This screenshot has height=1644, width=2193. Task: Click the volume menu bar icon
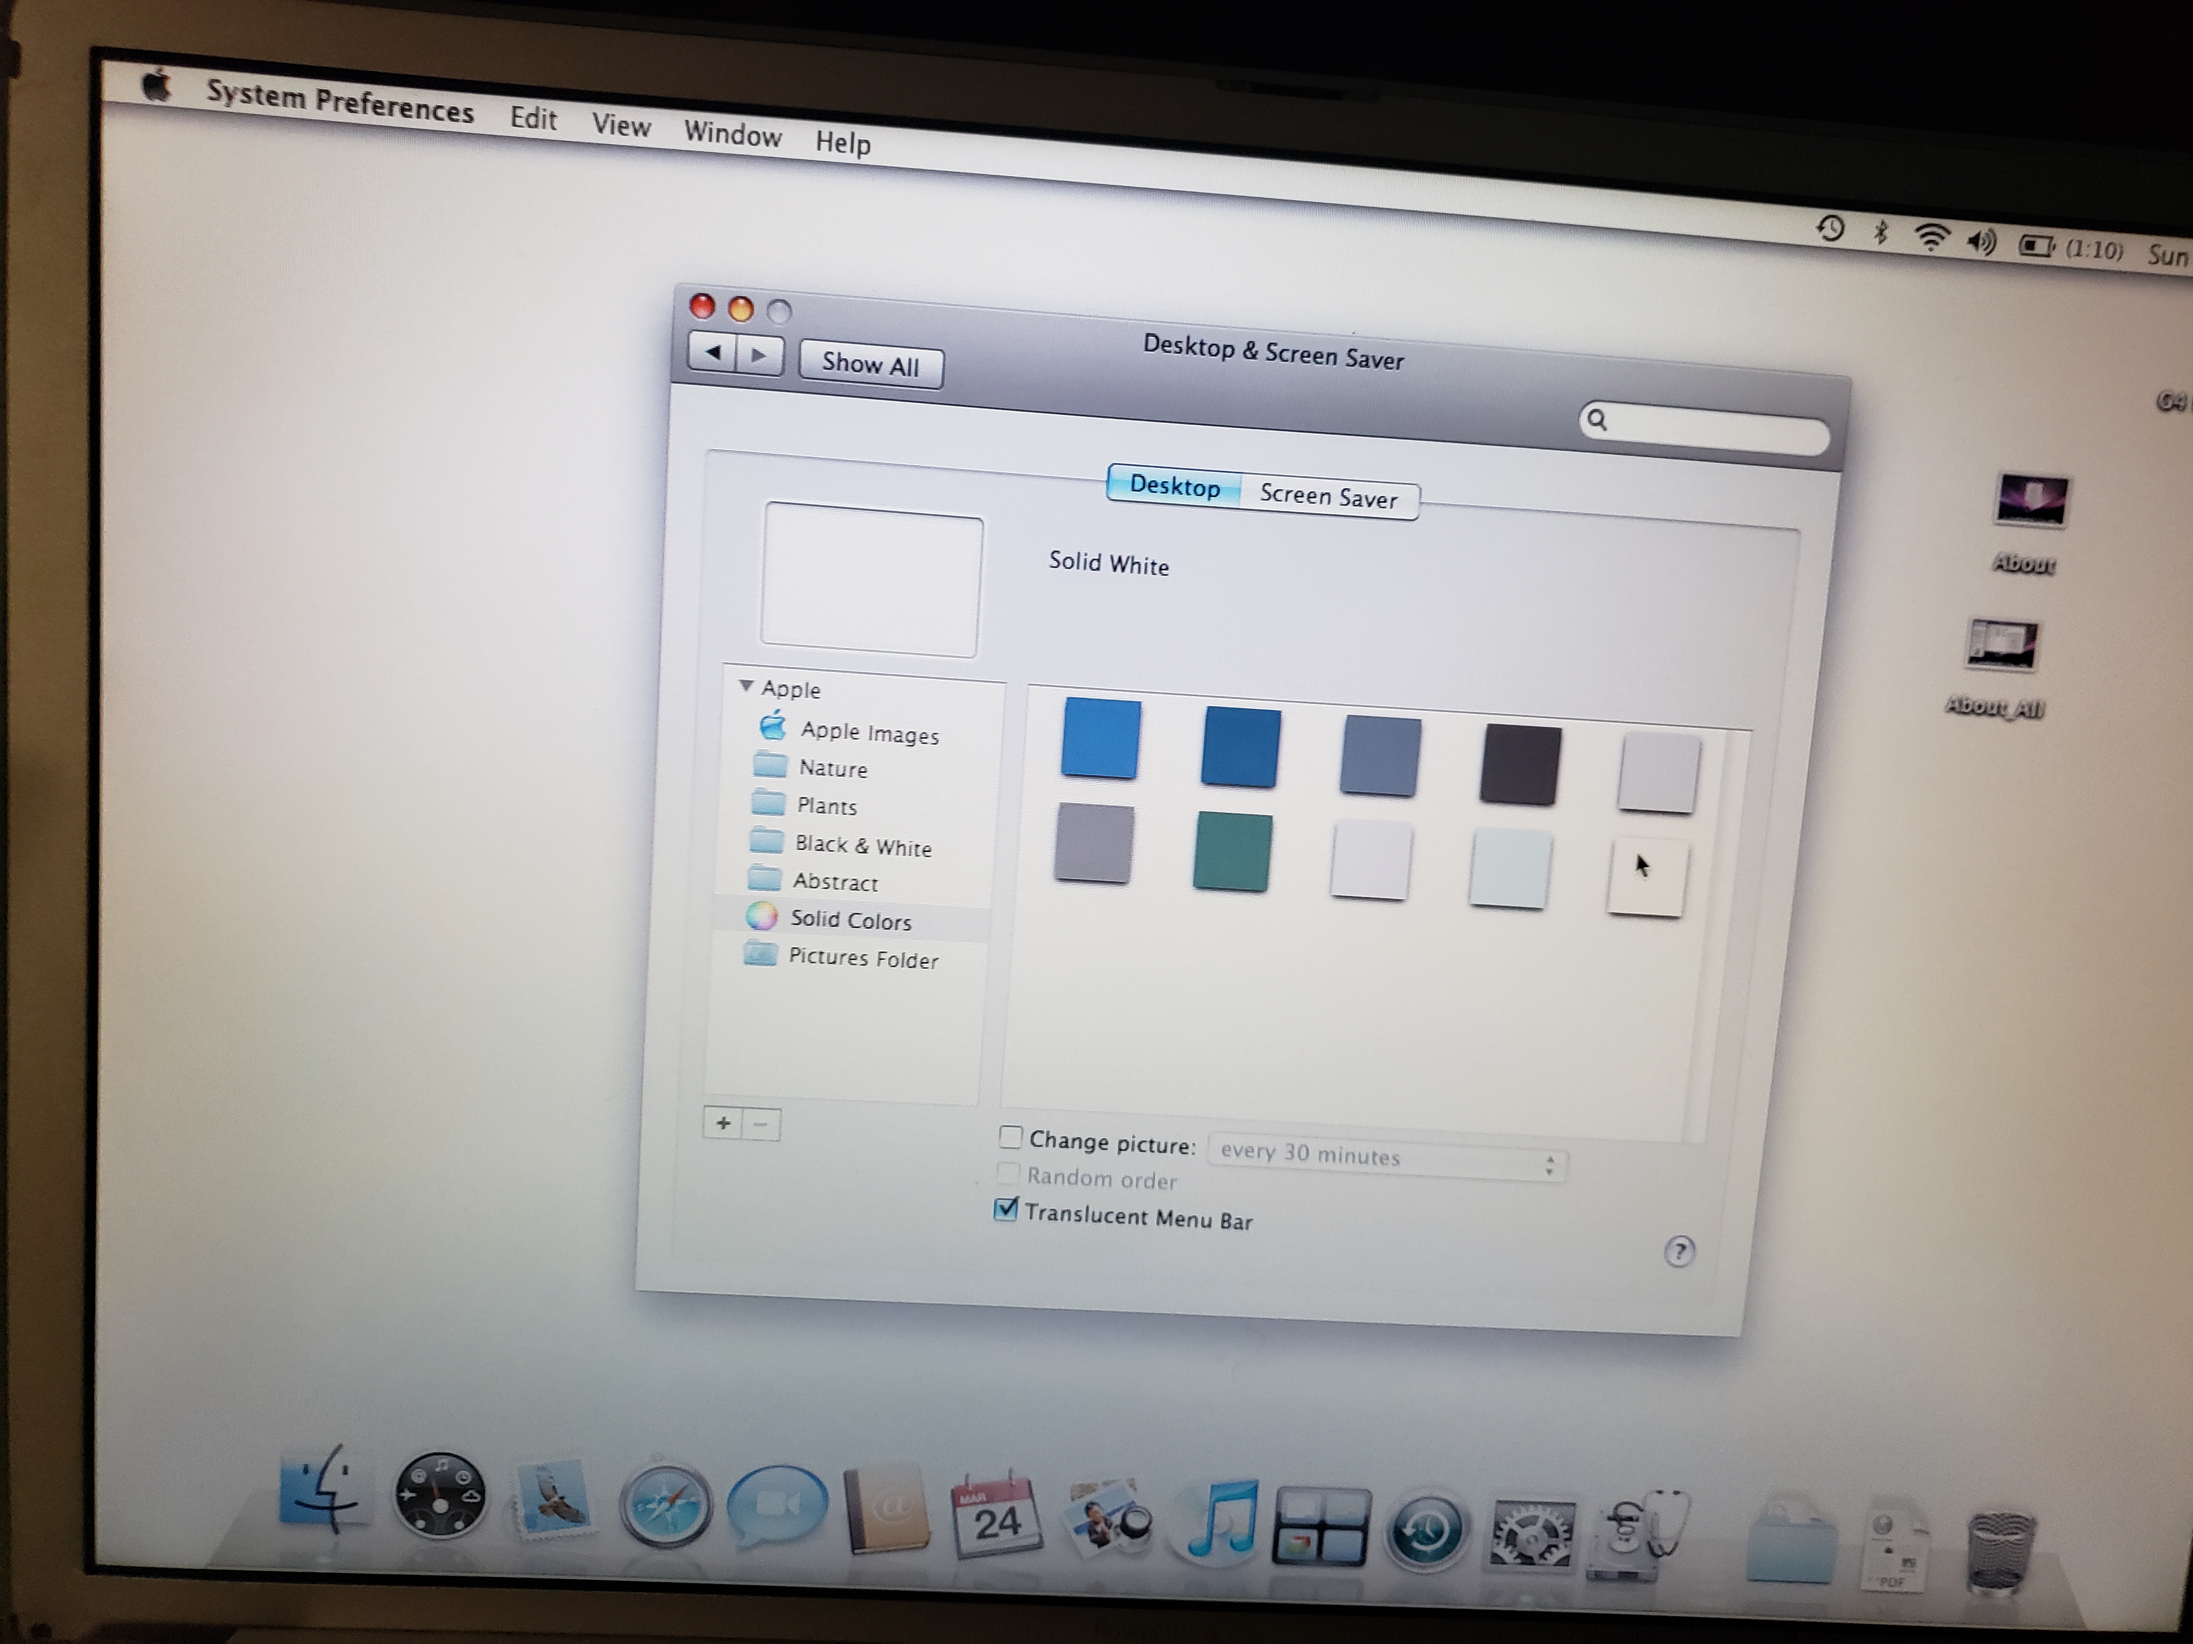click(x=1982, y=242)
